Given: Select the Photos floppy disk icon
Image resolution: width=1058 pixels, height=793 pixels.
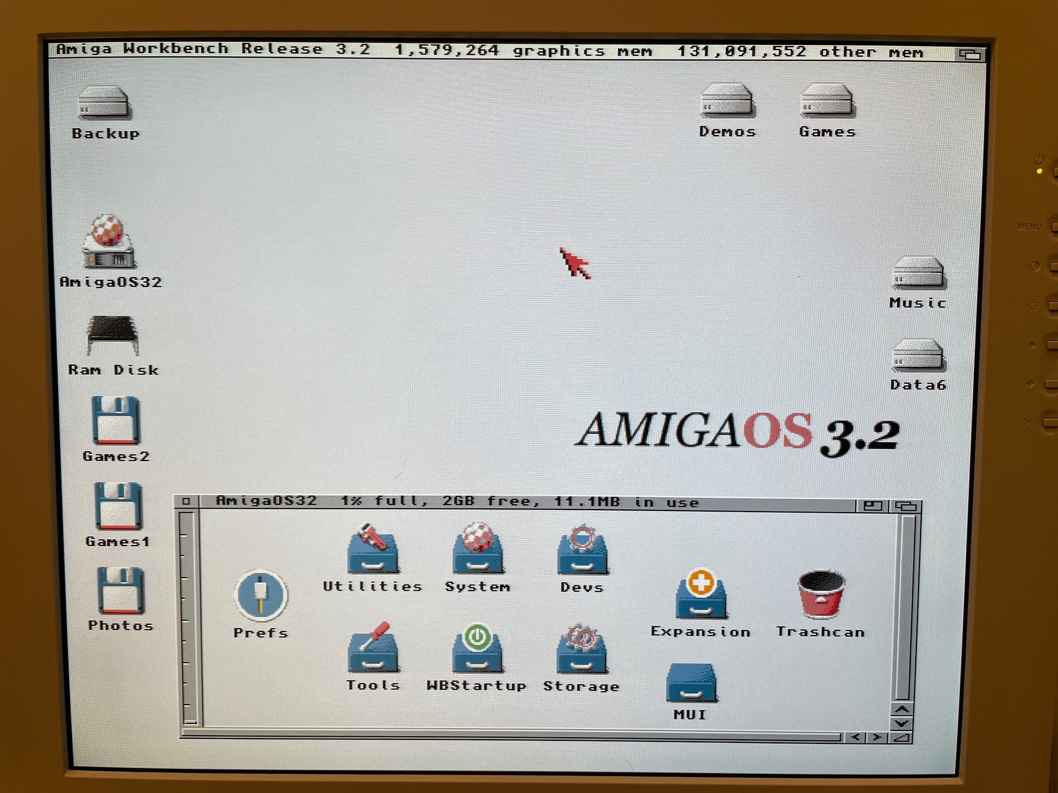Looking at the screenshot, I should tap(120, 591).
